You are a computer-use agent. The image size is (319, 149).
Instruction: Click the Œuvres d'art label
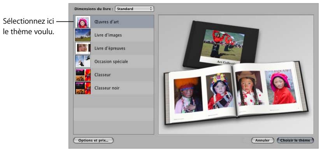coord(107,22)
